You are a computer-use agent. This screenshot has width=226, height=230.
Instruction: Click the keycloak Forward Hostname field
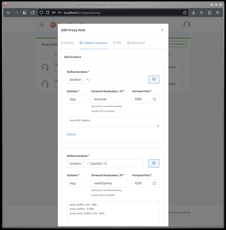pyautogui.click(x=109, y=99)
